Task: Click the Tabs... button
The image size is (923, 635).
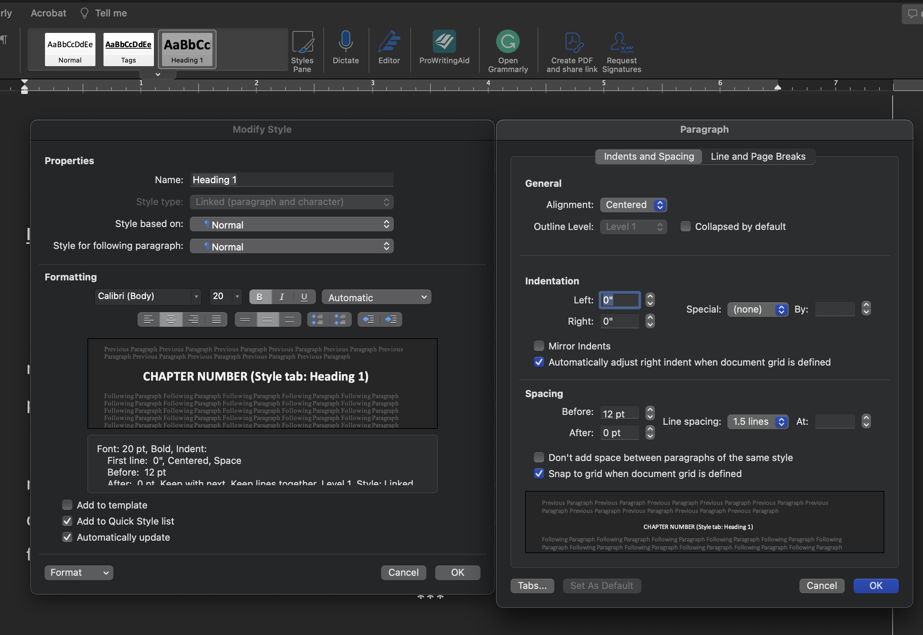Action: pyautogui.click(x=532, y=586)
